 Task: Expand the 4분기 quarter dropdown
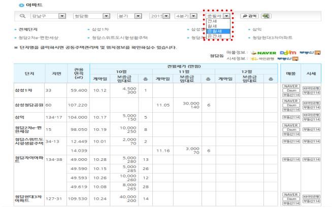196,16
